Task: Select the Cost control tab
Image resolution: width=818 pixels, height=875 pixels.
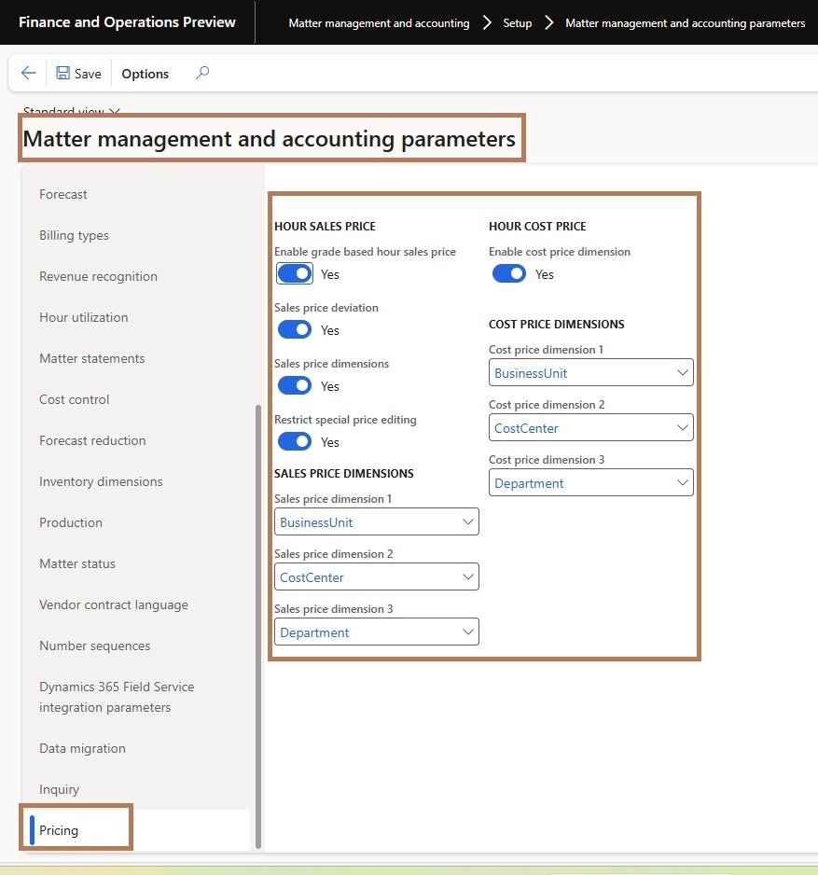Action: point(75,399)
